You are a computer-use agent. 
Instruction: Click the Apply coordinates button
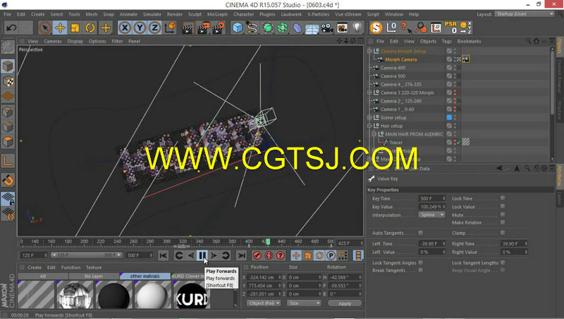point(345,303)
